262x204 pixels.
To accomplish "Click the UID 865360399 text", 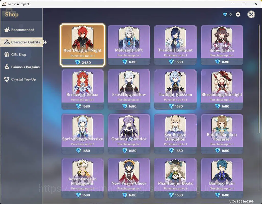I will coord(242,201).
